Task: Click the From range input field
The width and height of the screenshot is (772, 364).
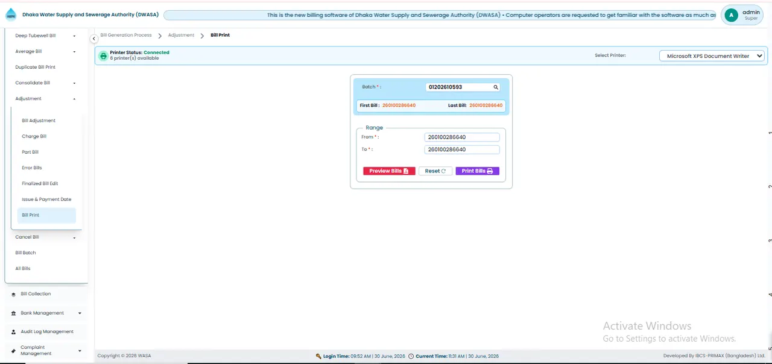Action: tap(462, 137)
